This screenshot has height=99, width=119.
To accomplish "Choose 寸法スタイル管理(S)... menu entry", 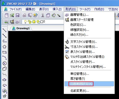I will pos(89,47).
